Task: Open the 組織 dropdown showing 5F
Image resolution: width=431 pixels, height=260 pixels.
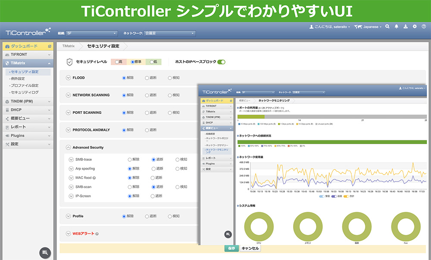Action: (92, 33)
